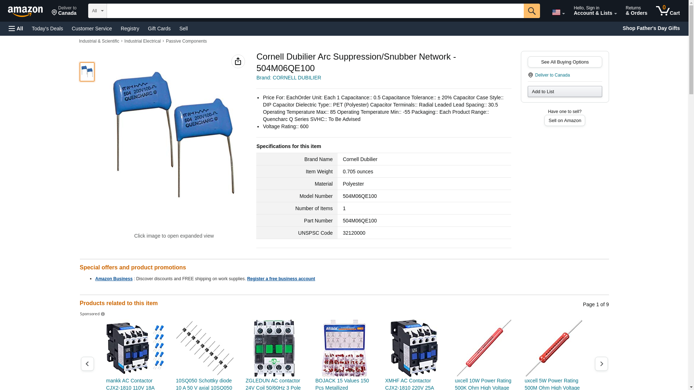Open the All hamburger menu
This screenshot has width=694, height=390.
coord(16,29)
